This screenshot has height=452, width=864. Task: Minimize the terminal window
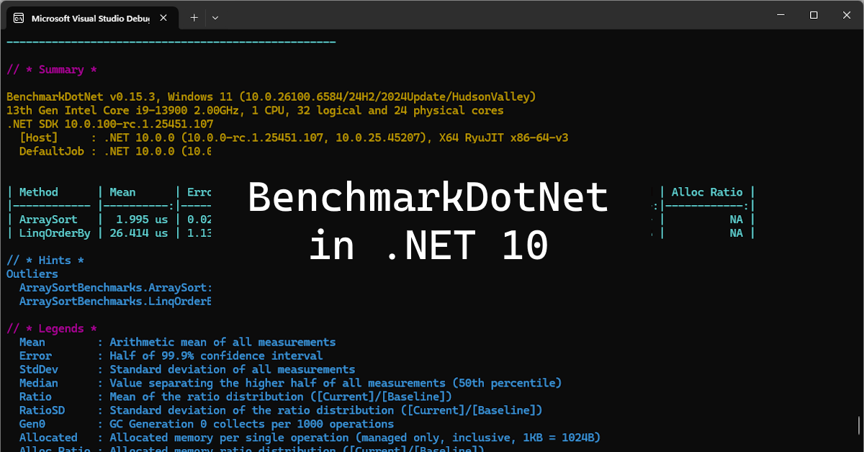(x=780, y=15)
